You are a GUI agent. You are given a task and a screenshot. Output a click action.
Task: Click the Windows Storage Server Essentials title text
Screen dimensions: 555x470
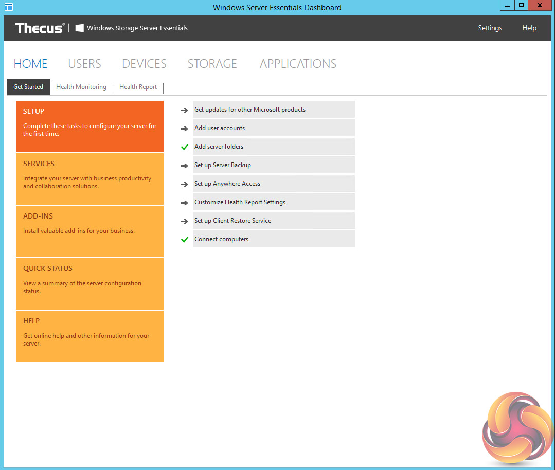click(x=137, y=28)
